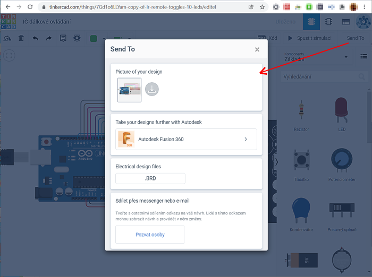Zoom to fit the circuit
Image resolution: width=372 pixels, height=277 pixels.
click(x=9, y=56)
